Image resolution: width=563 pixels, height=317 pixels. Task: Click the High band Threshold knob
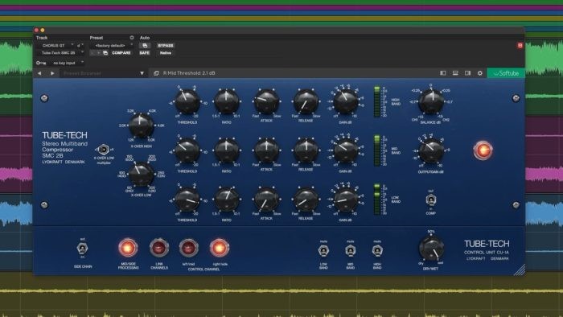click(x=187, y=102)
